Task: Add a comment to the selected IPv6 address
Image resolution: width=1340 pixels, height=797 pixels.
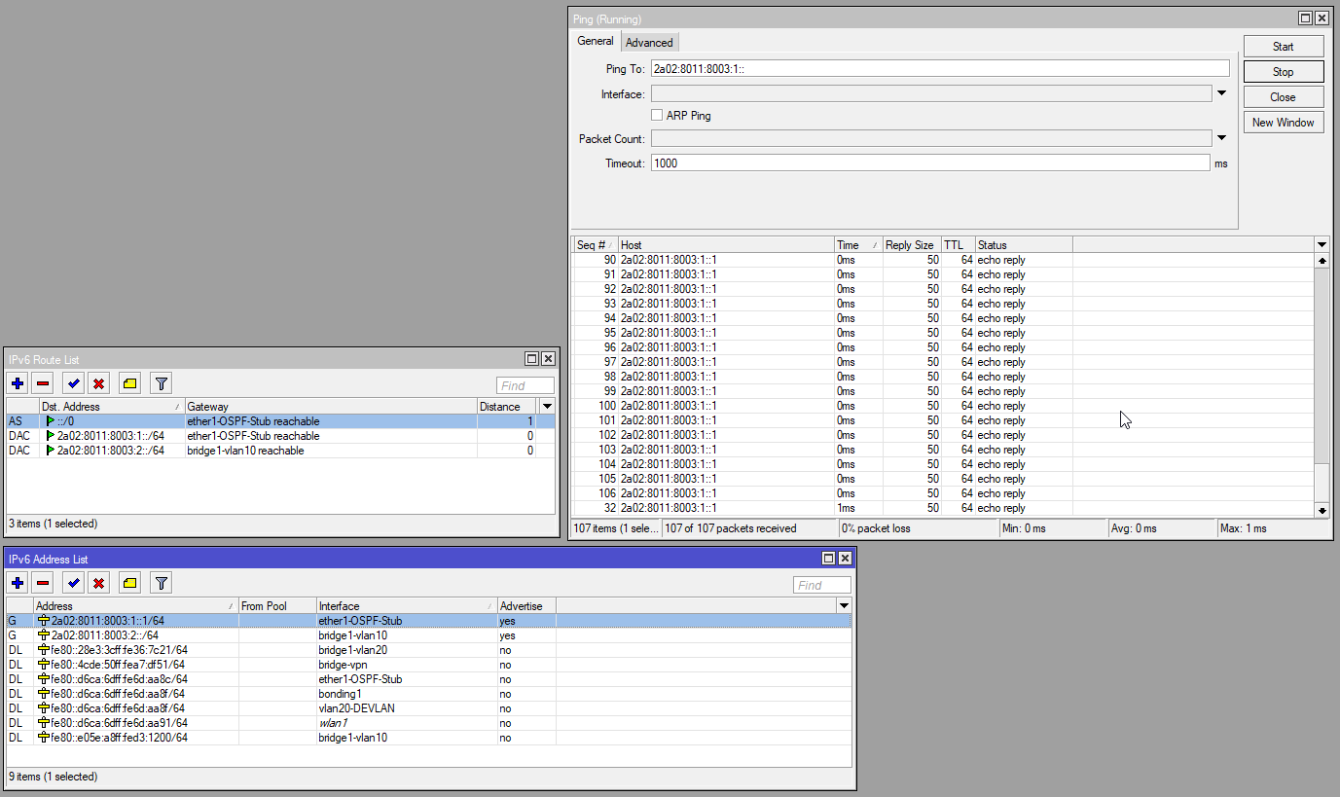Action: coord(129,582)
